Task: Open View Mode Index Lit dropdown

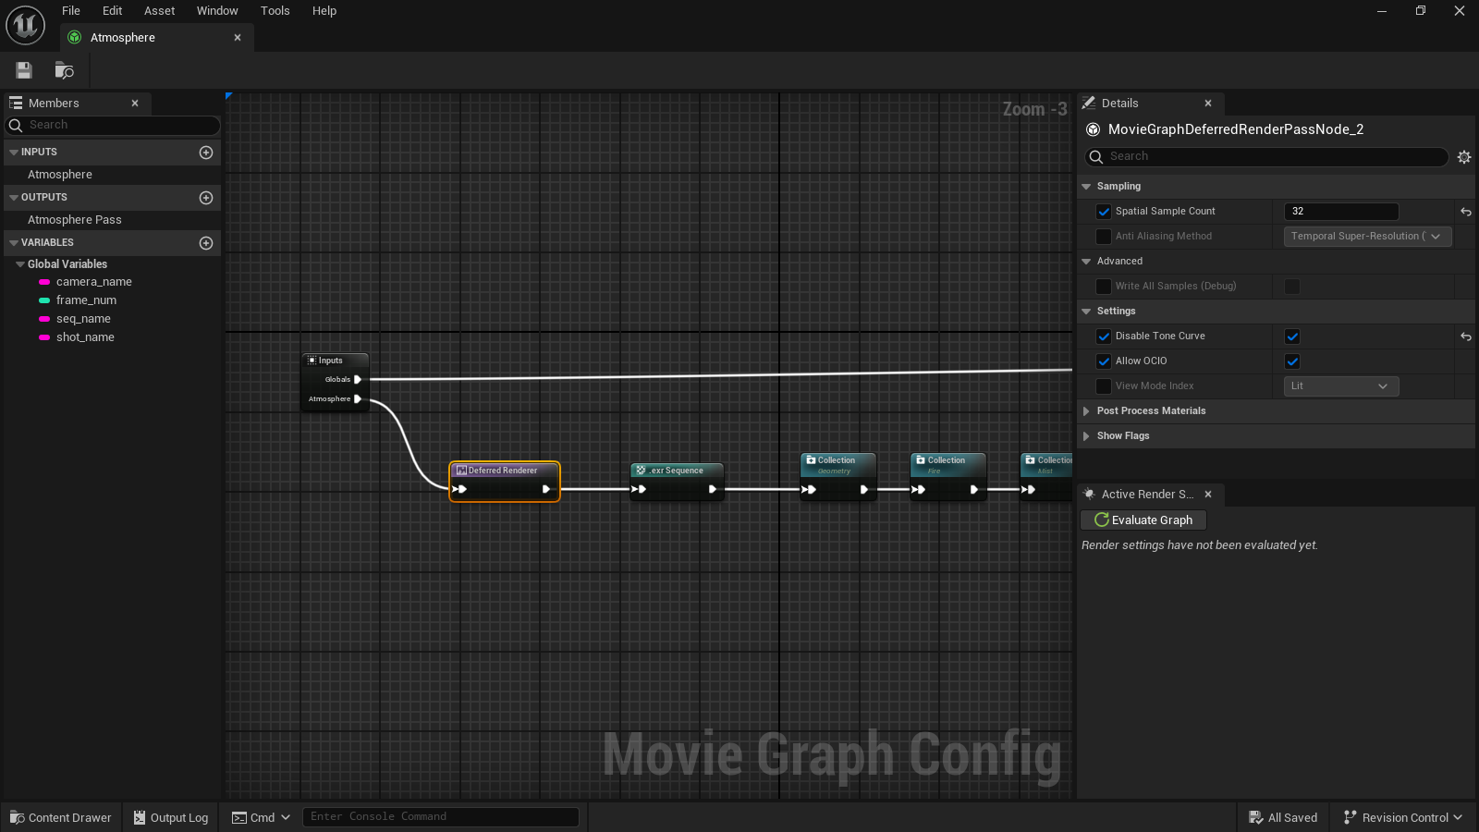Action: point(1341,386)
